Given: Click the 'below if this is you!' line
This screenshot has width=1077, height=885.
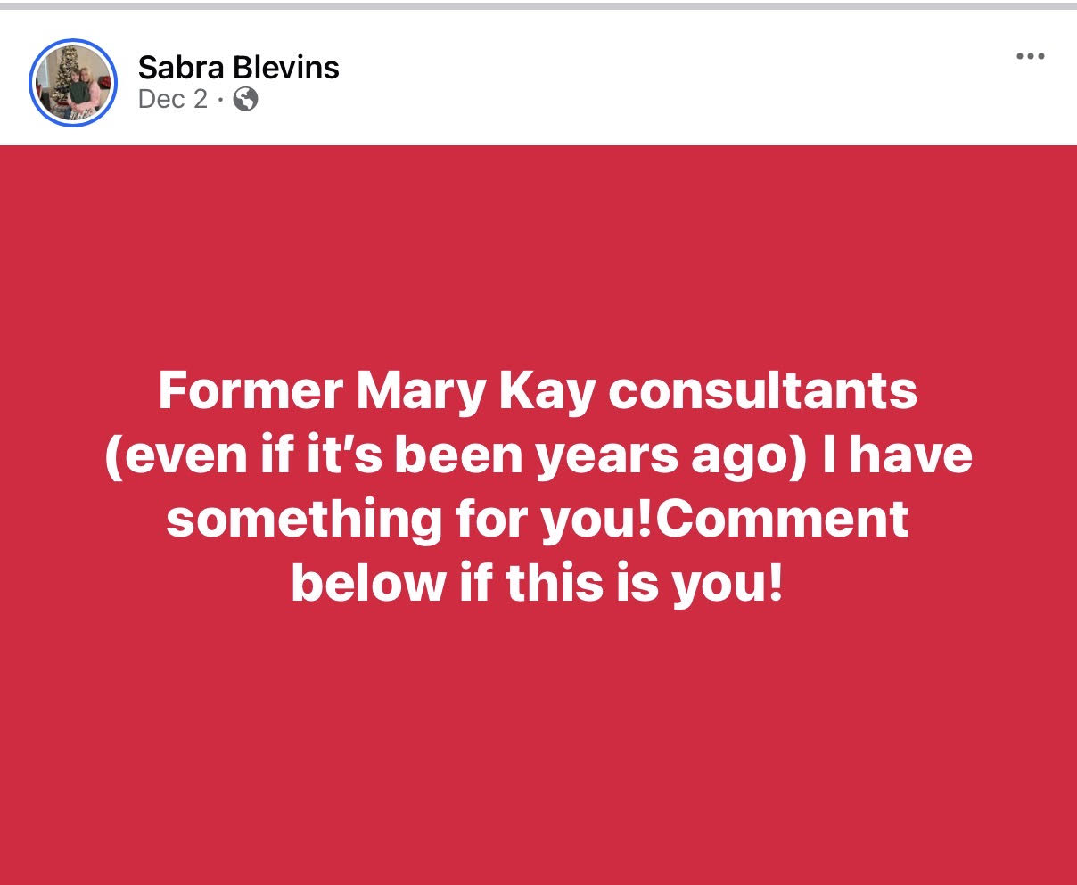Looking at the screenshot, I should click(x=538, y=583).
